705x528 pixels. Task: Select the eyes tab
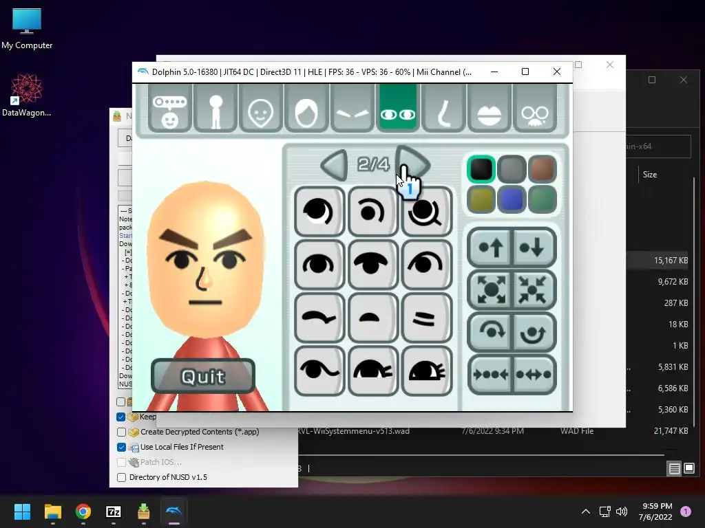coord(398,109)
